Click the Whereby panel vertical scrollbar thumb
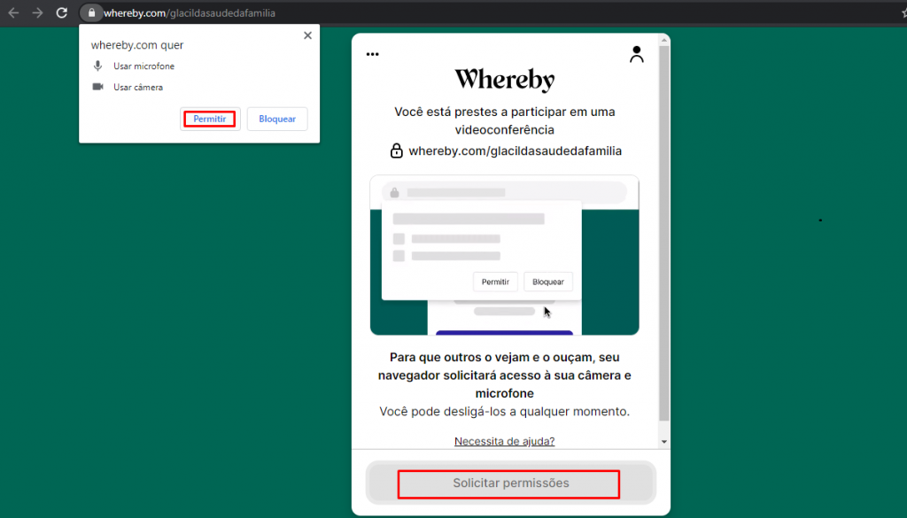The height and width of the screenshot is (518, 907). click(664, 233)
